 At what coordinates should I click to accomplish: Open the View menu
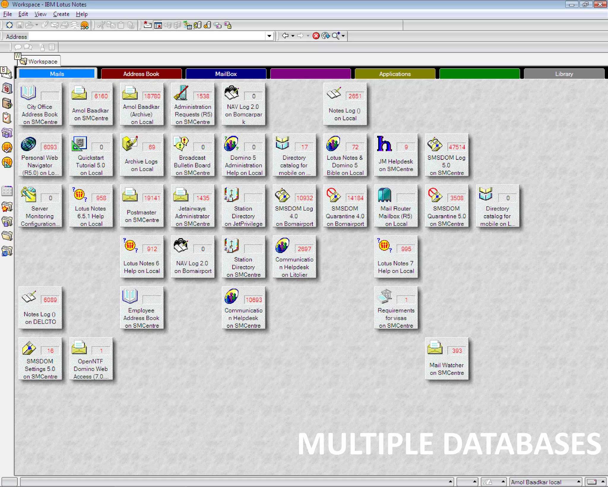coord(40,14)
